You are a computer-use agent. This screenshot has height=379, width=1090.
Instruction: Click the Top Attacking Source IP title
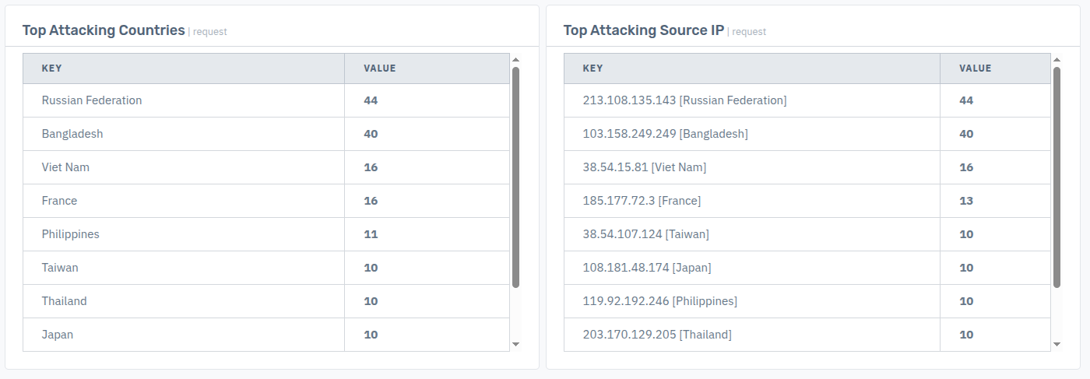point(644,30)
